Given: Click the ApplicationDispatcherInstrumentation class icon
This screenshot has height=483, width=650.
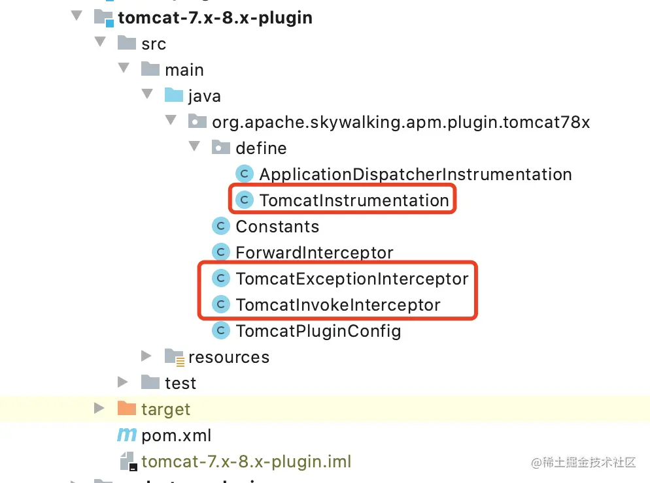Looking at the screenshot, I should (x=244, y=174).
